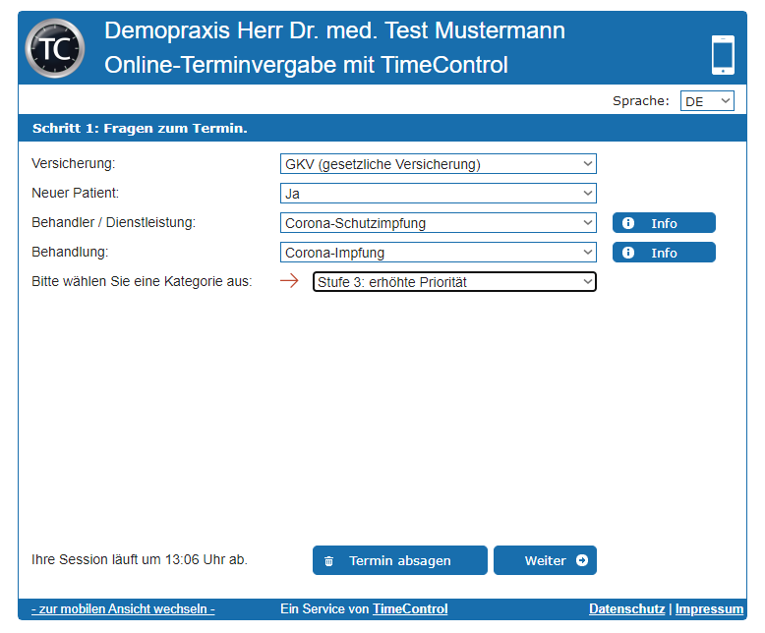Click the TC clock logo icon
This screenshot has width=765, height=633.
coord(55,48)
